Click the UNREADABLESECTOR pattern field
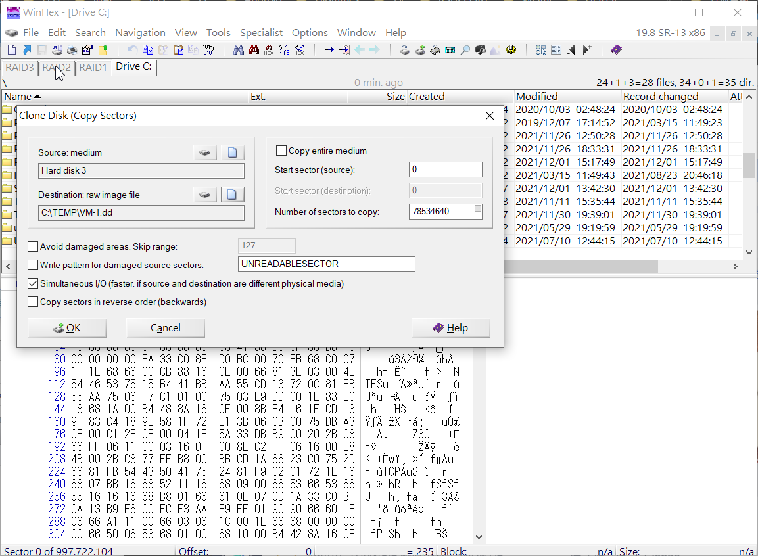This screenshot has height=556, width=758. coord(326,264)
